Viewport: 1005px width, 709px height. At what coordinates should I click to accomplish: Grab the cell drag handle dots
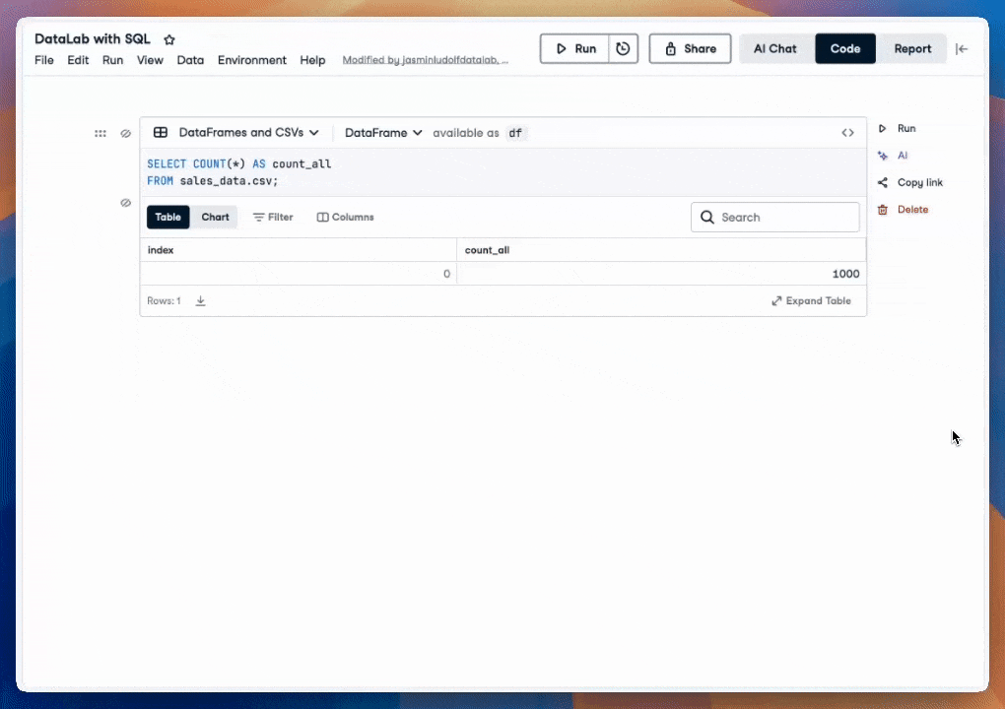pyautogui.click(x=100, y=133)
